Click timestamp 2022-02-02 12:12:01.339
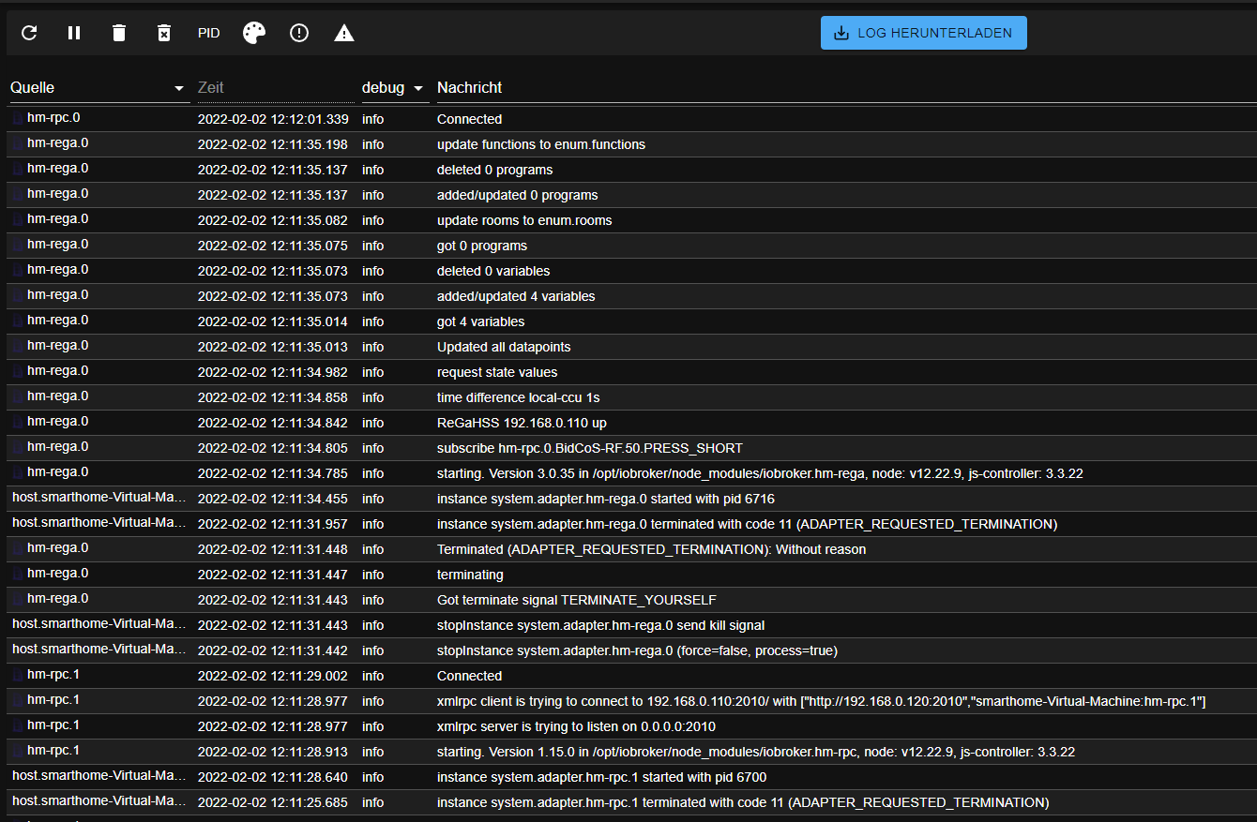 click(x=273, y=119)
